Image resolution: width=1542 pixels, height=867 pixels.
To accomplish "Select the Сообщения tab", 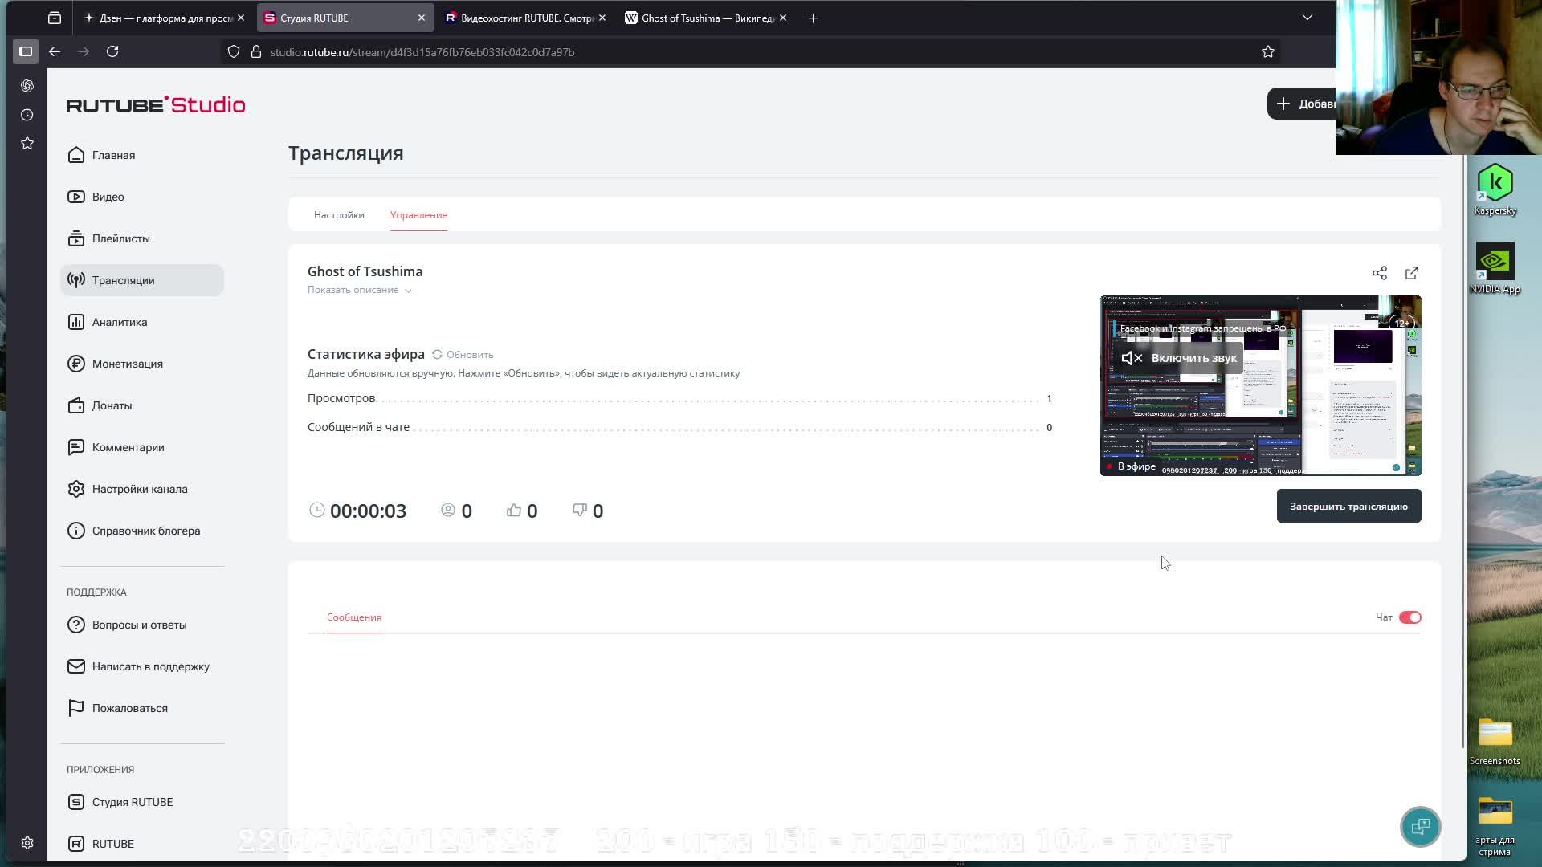I will 354,617.
